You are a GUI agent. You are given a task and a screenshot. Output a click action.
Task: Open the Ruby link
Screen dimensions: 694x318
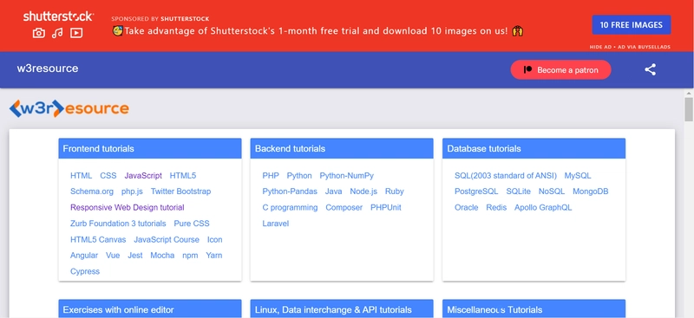pyautogui.click(x=395, y=191)
